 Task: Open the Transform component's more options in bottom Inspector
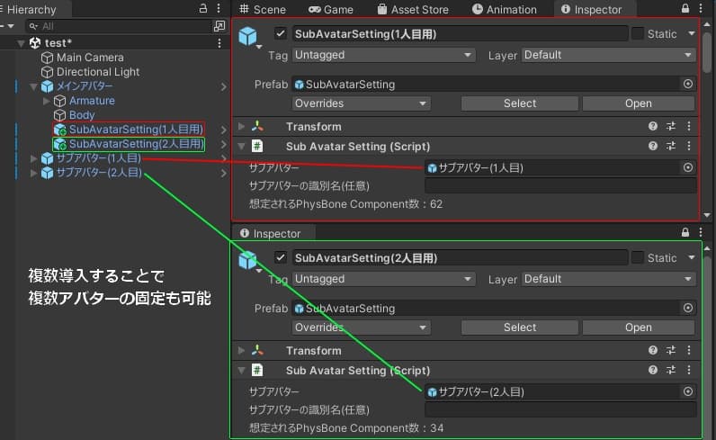coord(688,351)
